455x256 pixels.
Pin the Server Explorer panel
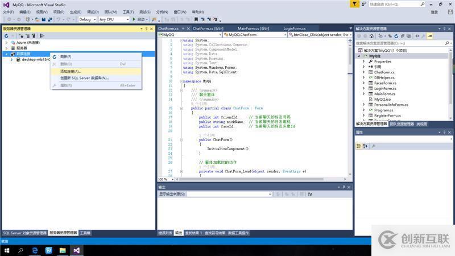tap(147, 28)
